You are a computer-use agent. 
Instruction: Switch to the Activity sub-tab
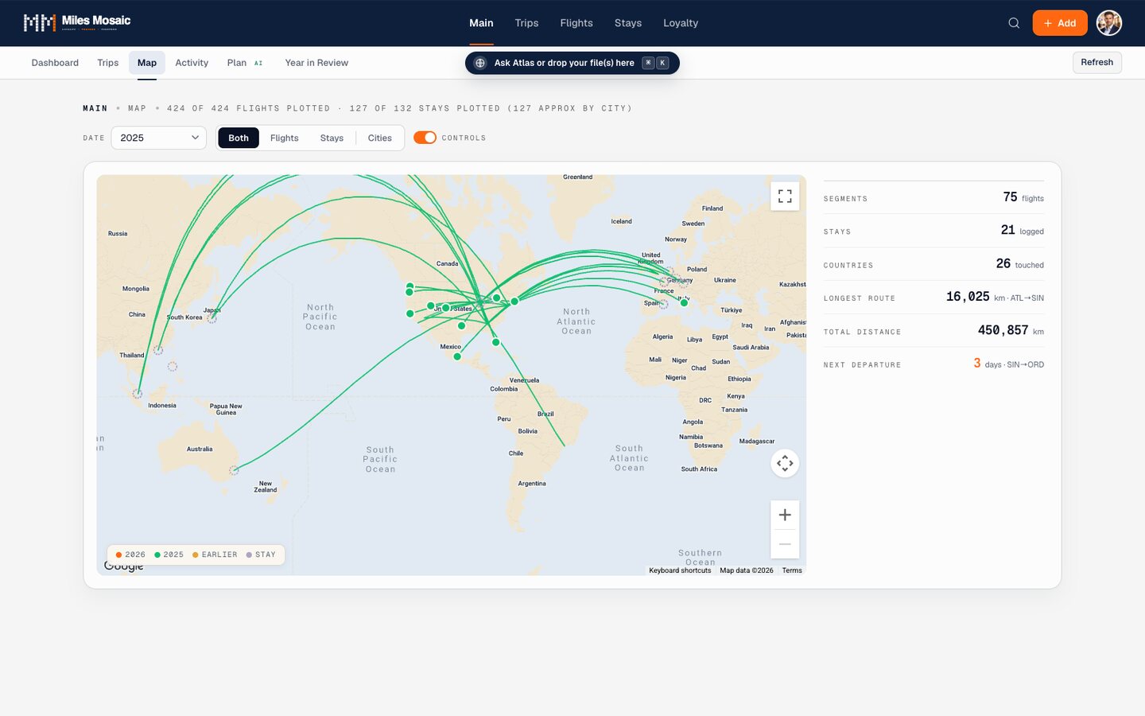tap(192, 63)
